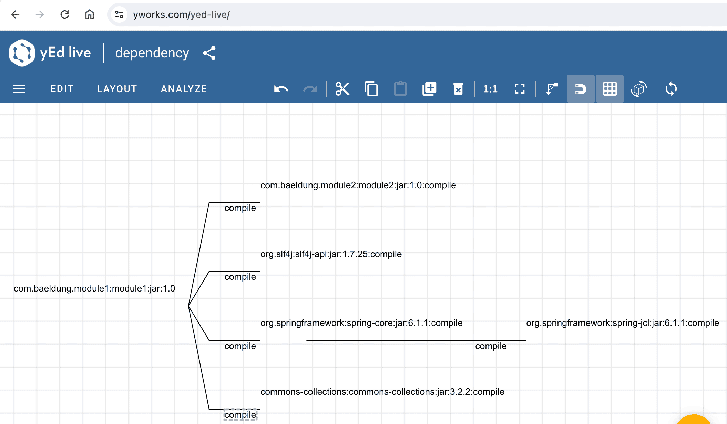Click the share diagram icon
Image resolution: width=727 pixels, height=424 pixels.
pos(209,53)
